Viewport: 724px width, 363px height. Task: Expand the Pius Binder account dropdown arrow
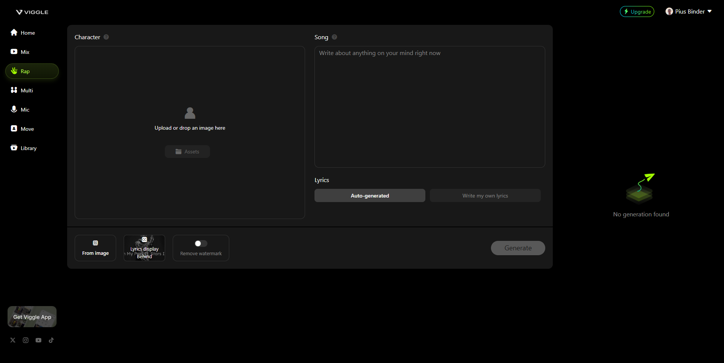tap(710, 12)
